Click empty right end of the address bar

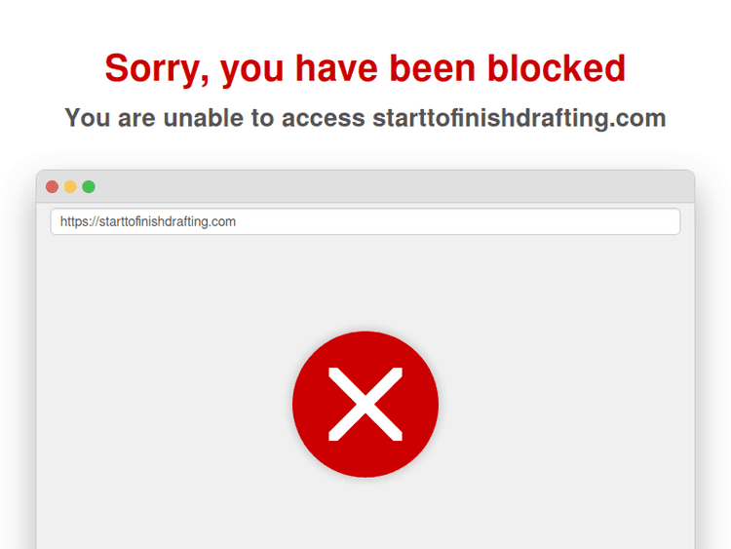(x=559, y=221)
